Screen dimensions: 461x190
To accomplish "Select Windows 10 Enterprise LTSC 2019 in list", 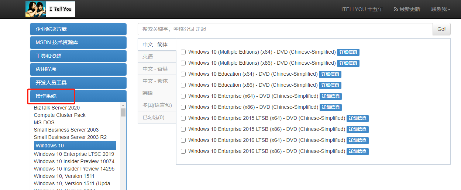I will click(x=74, y=154).
